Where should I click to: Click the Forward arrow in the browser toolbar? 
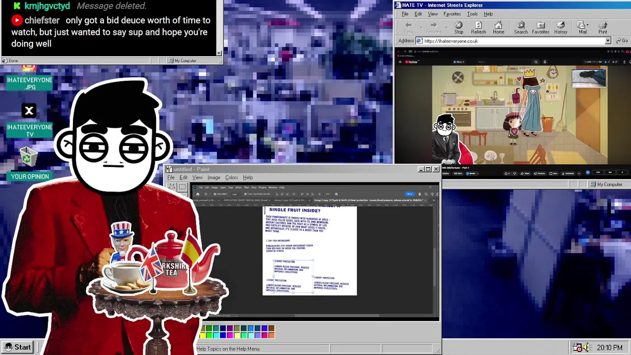click(x=433, y=25)
